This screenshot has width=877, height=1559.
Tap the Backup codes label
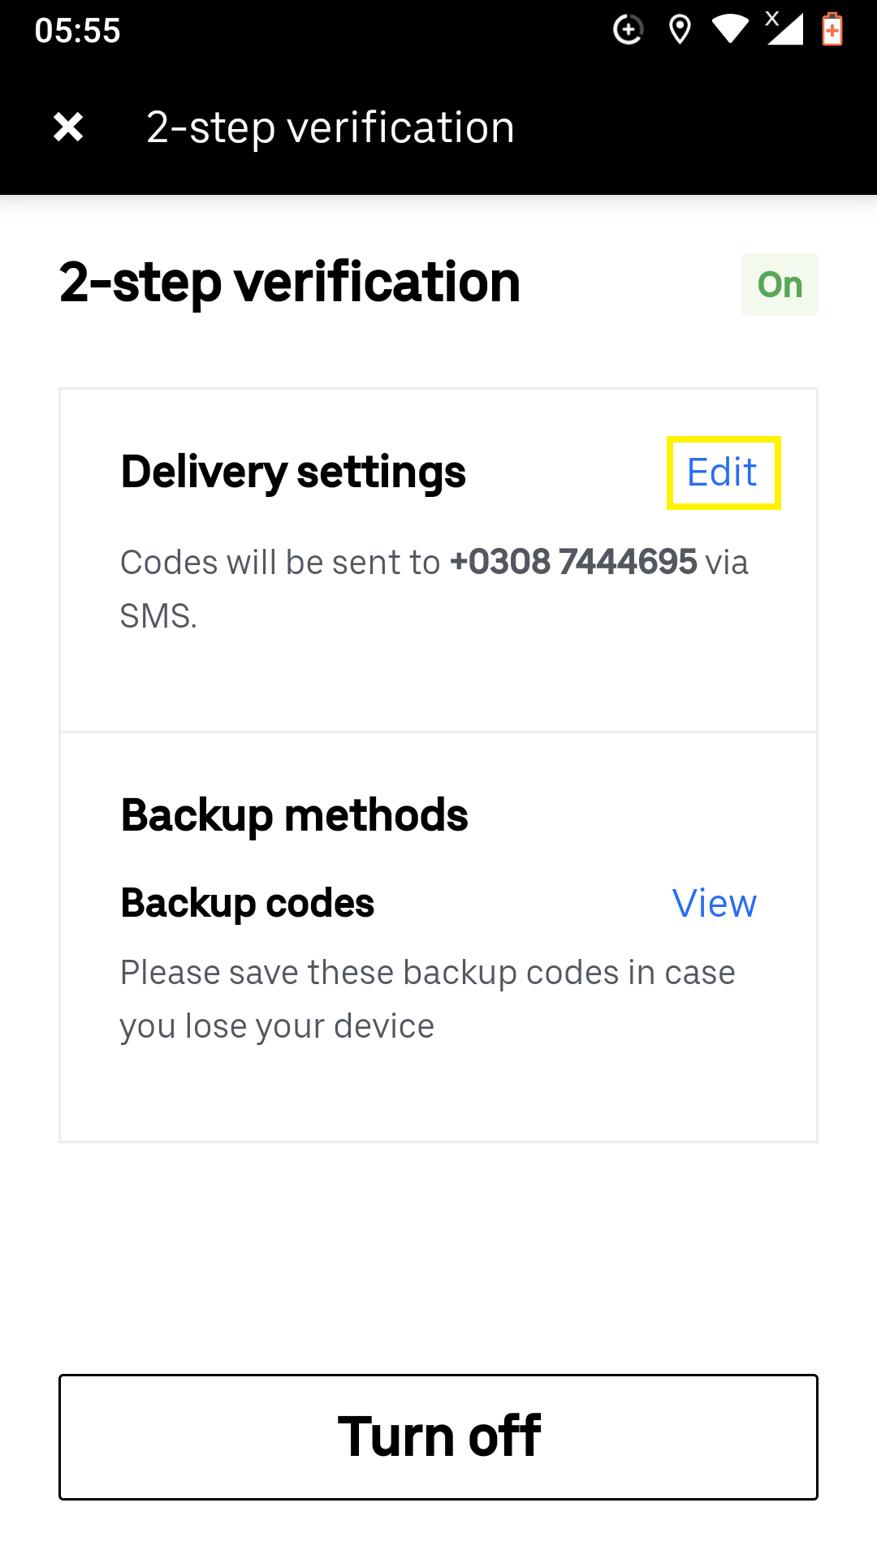(248, 904)
